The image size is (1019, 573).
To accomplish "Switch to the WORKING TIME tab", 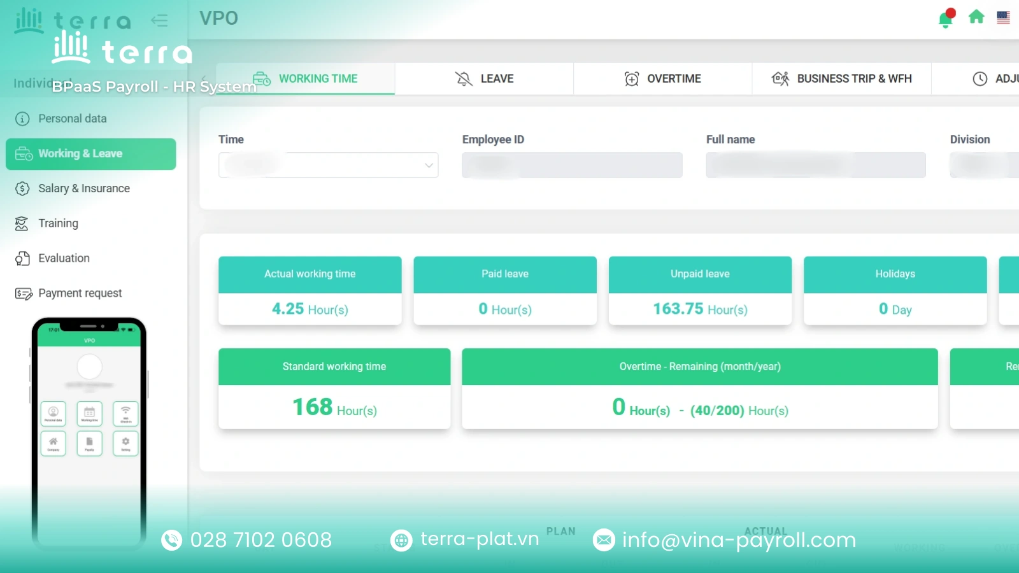I will [306, 79].
